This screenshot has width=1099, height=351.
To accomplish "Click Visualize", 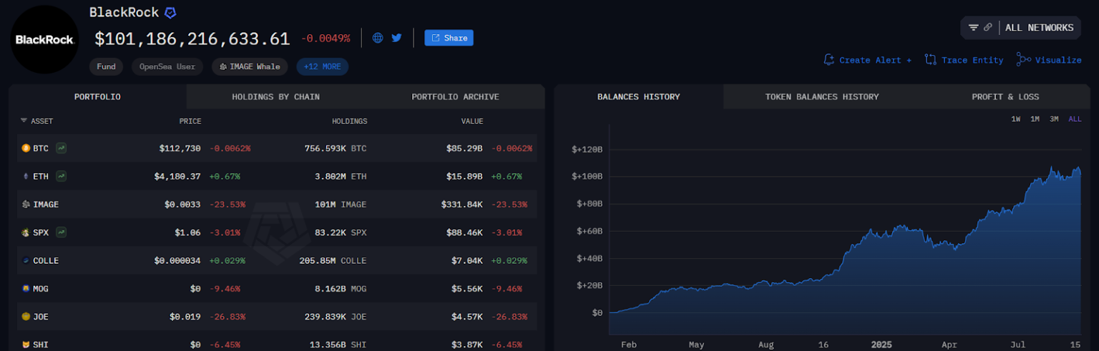I will (1049, 60).
